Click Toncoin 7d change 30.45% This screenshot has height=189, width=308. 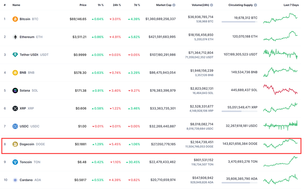click(133, 162)
